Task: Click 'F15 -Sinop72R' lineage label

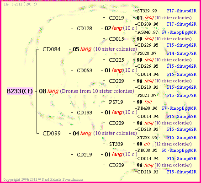Action: coord(182,96)
